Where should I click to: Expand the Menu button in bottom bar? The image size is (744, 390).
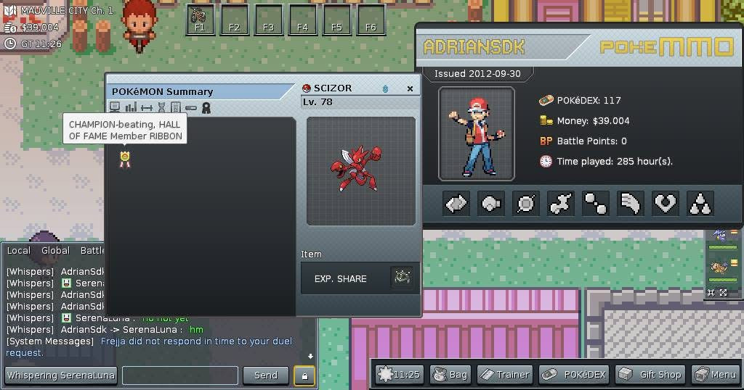[x=716, y=374]
